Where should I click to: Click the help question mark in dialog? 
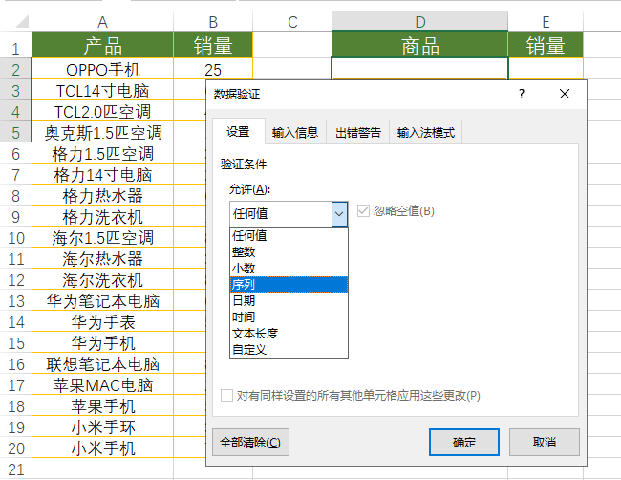tap(522, 94)
